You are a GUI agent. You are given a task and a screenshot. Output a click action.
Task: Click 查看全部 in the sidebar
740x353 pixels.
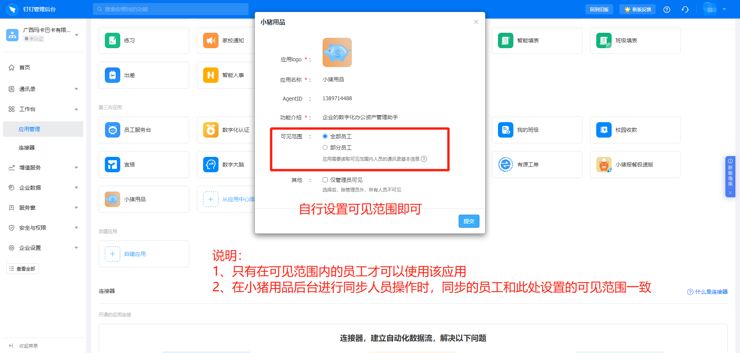pos(22,269)
